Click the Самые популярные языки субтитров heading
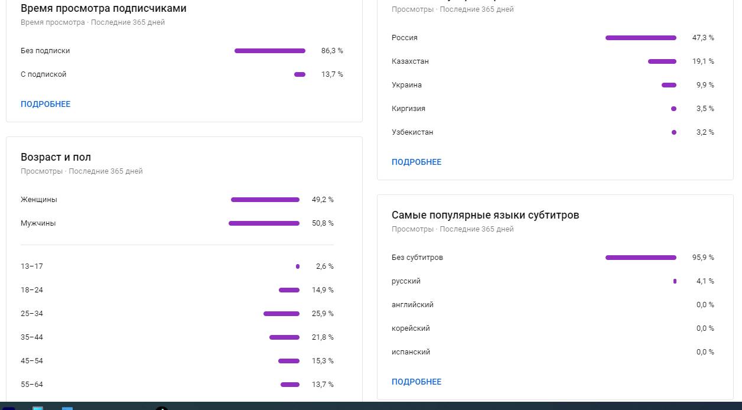Viewport: 742px width, 410px height. (485, 215)
